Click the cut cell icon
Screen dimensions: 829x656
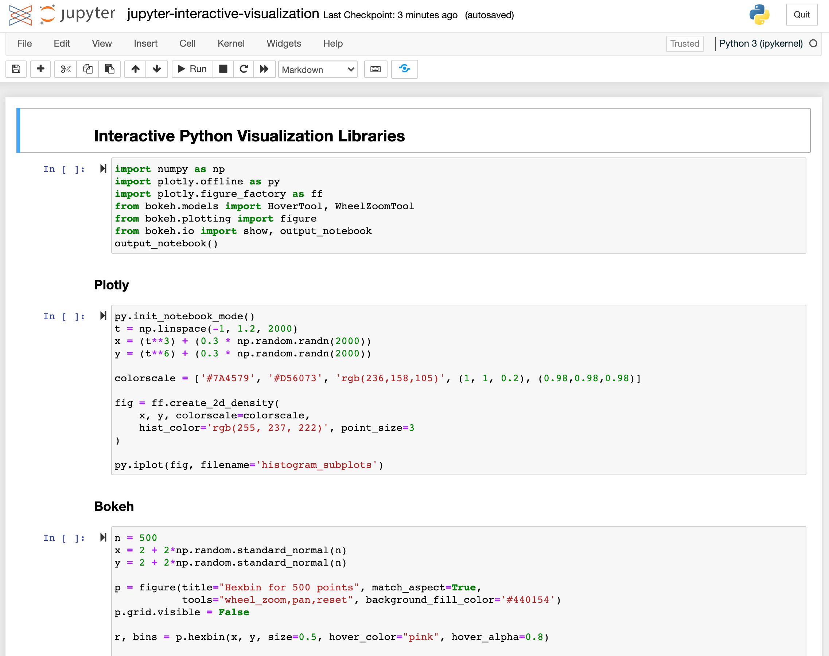(65, 69)
